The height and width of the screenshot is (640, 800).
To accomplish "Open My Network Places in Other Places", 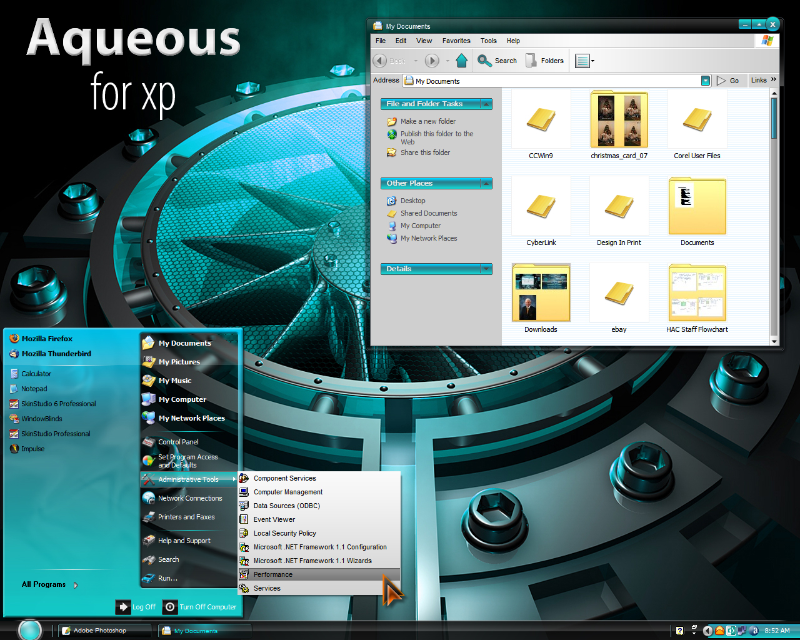I will coord(429,238).
